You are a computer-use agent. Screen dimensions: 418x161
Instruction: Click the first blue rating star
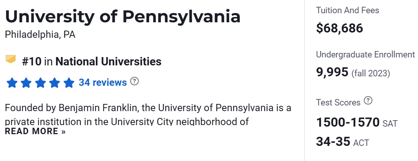12,83
